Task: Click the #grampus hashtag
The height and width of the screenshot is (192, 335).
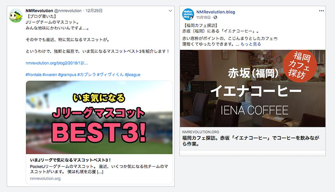Action: point(67,75)
